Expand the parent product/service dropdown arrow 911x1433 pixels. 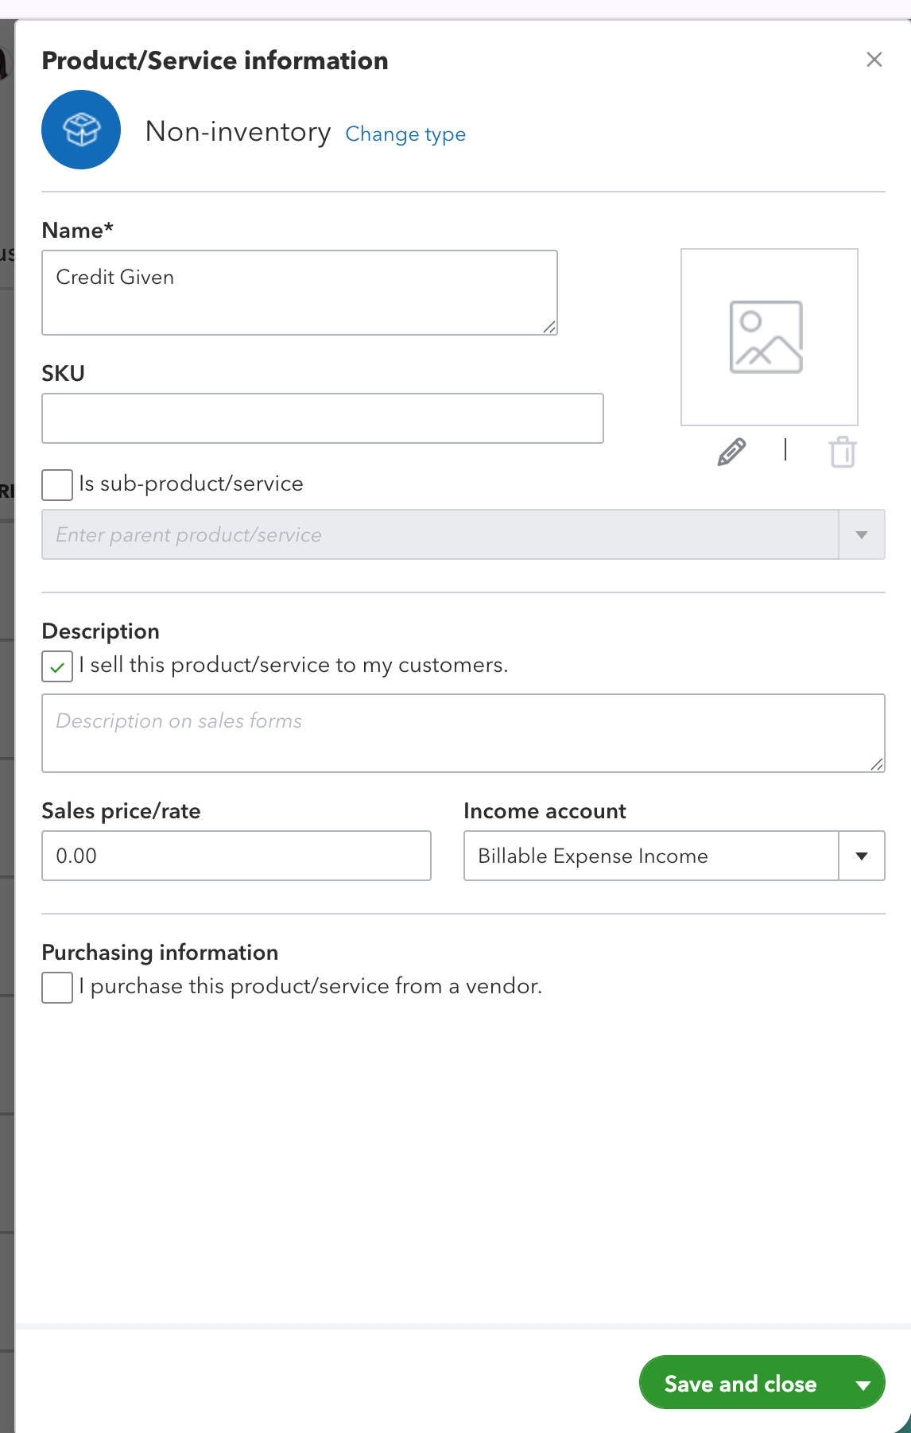coord(861,534)
